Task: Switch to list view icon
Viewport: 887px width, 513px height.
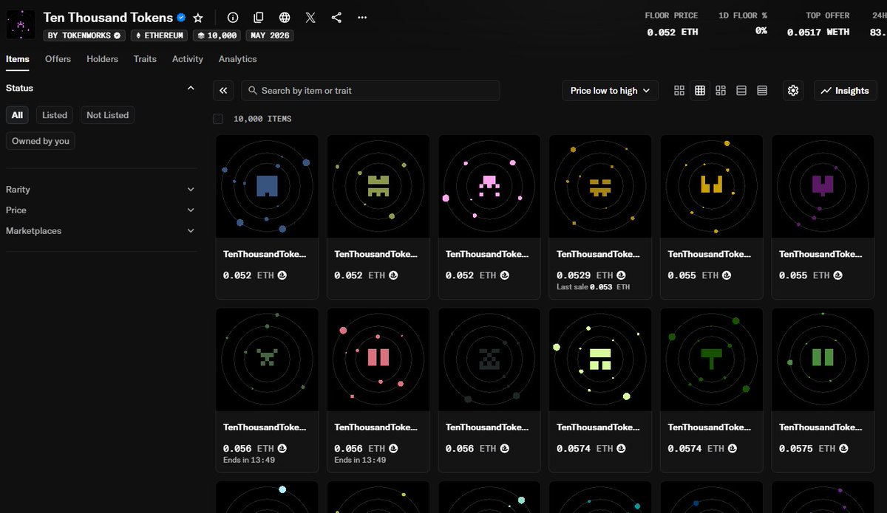Action: pos(741,91)
